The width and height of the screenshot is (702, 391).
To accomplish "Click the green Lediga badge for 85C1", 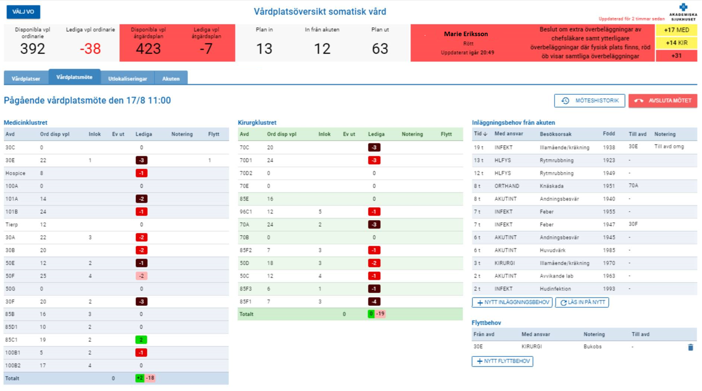I will click(141, 340).
